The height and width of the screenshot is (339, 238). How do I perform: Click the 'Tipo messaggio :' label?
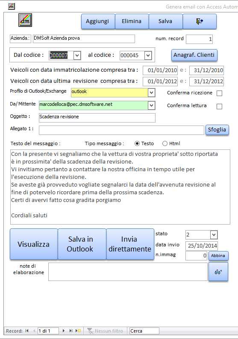(105, 143)
